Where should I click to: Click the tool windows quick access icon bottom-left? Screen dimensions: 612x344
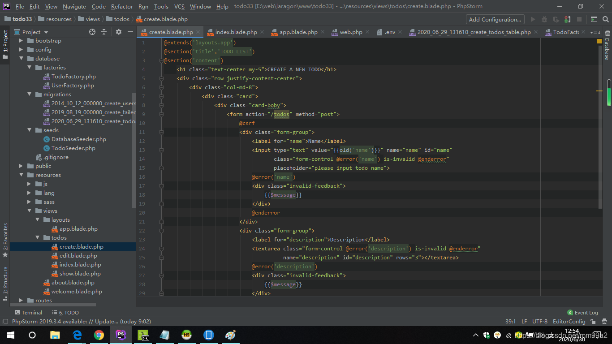[x=5, y=321]
